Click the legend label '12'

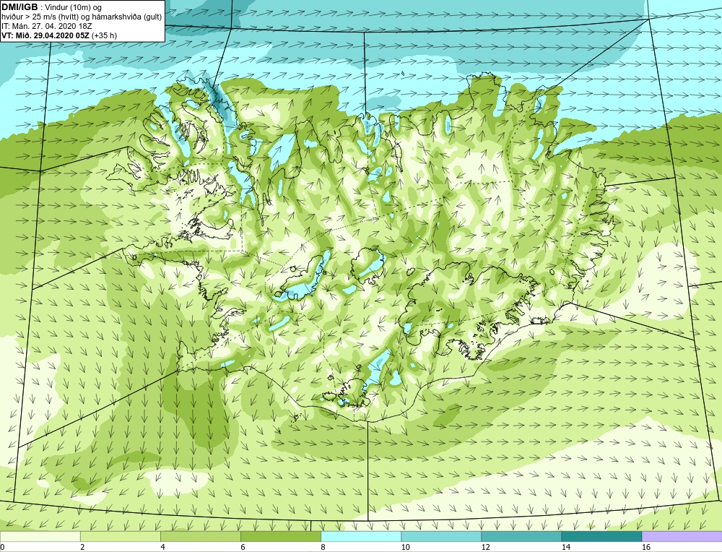coord(485,547)
